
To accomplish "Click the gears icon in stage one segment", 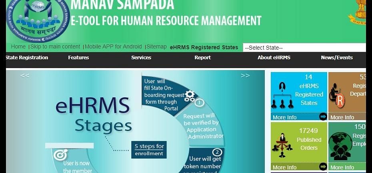I will 190,96.
